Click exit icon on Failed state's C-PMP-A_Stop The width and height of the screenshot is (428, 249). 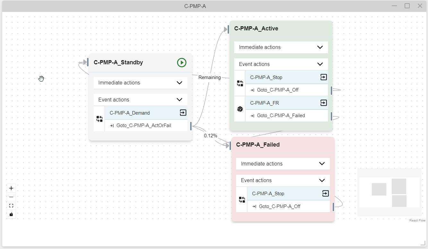(325, 193)
